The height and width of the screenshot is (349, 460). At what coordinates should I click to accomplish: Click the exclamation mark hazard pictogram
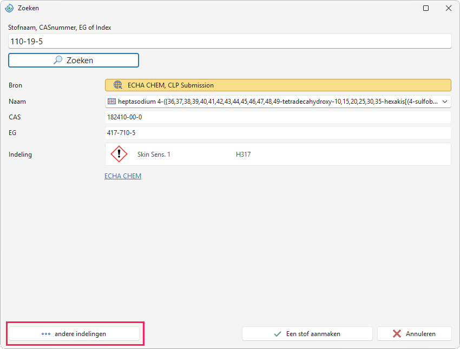click(119, 154)
